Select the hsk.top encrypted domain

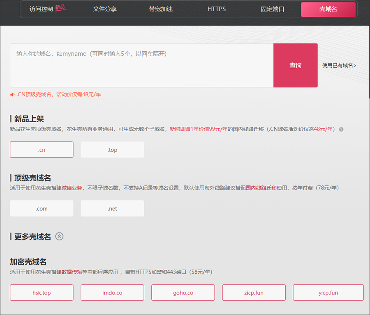[42, 292]
